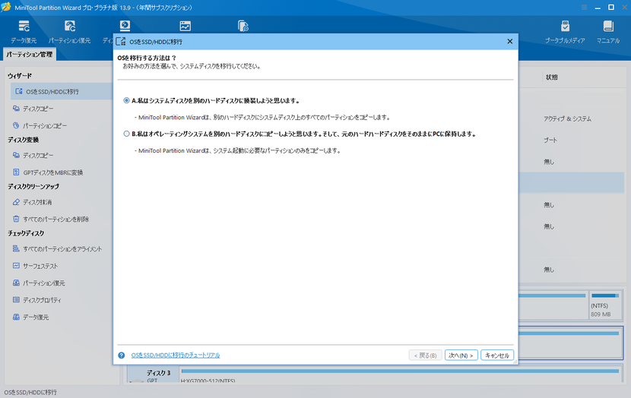Click option B description about system-required partitions only

tap(237, 150)
